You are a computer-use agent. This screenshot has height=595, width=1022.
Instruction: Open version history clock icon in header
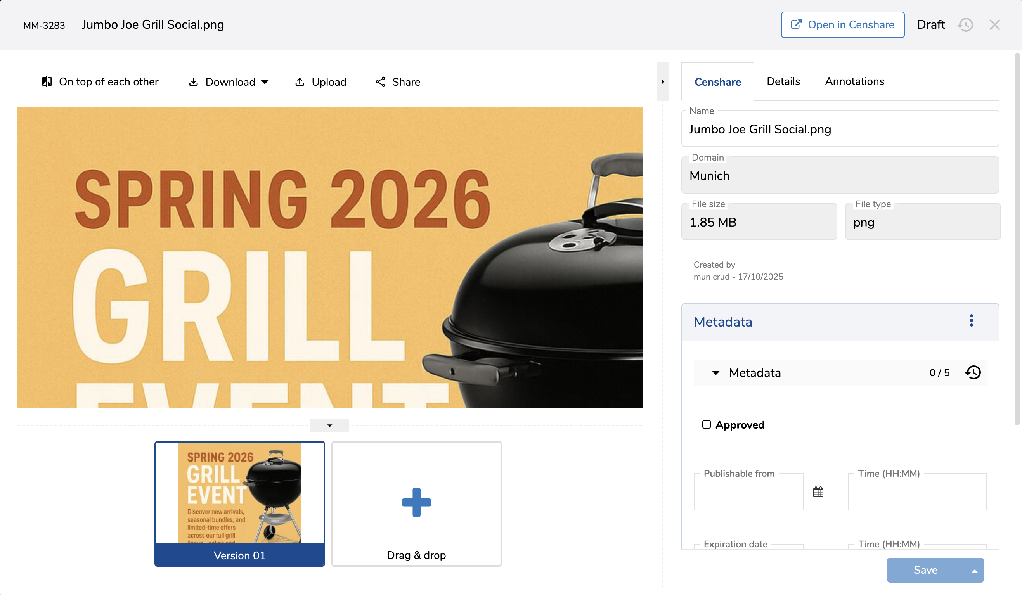click(x=966, y=25)
